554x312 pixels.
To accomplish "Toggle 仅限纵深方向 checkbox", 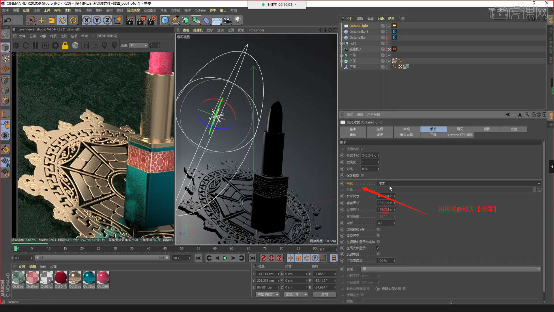I will [404, 289].
